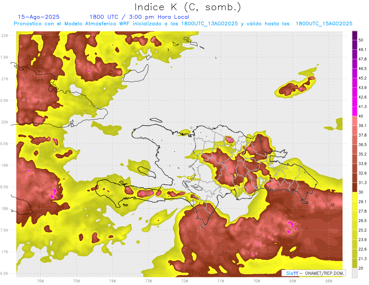This screenshot has width=369, height=285.
Task: Click the "21N" latitude label
Action: [5, 79]
